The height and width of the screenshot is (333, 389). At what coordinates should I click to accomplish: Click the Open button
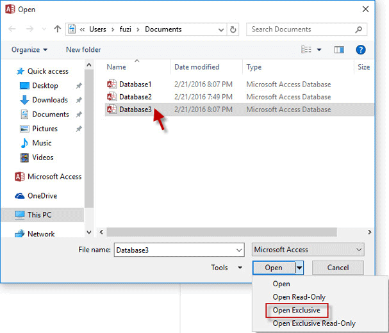[274, 268]
